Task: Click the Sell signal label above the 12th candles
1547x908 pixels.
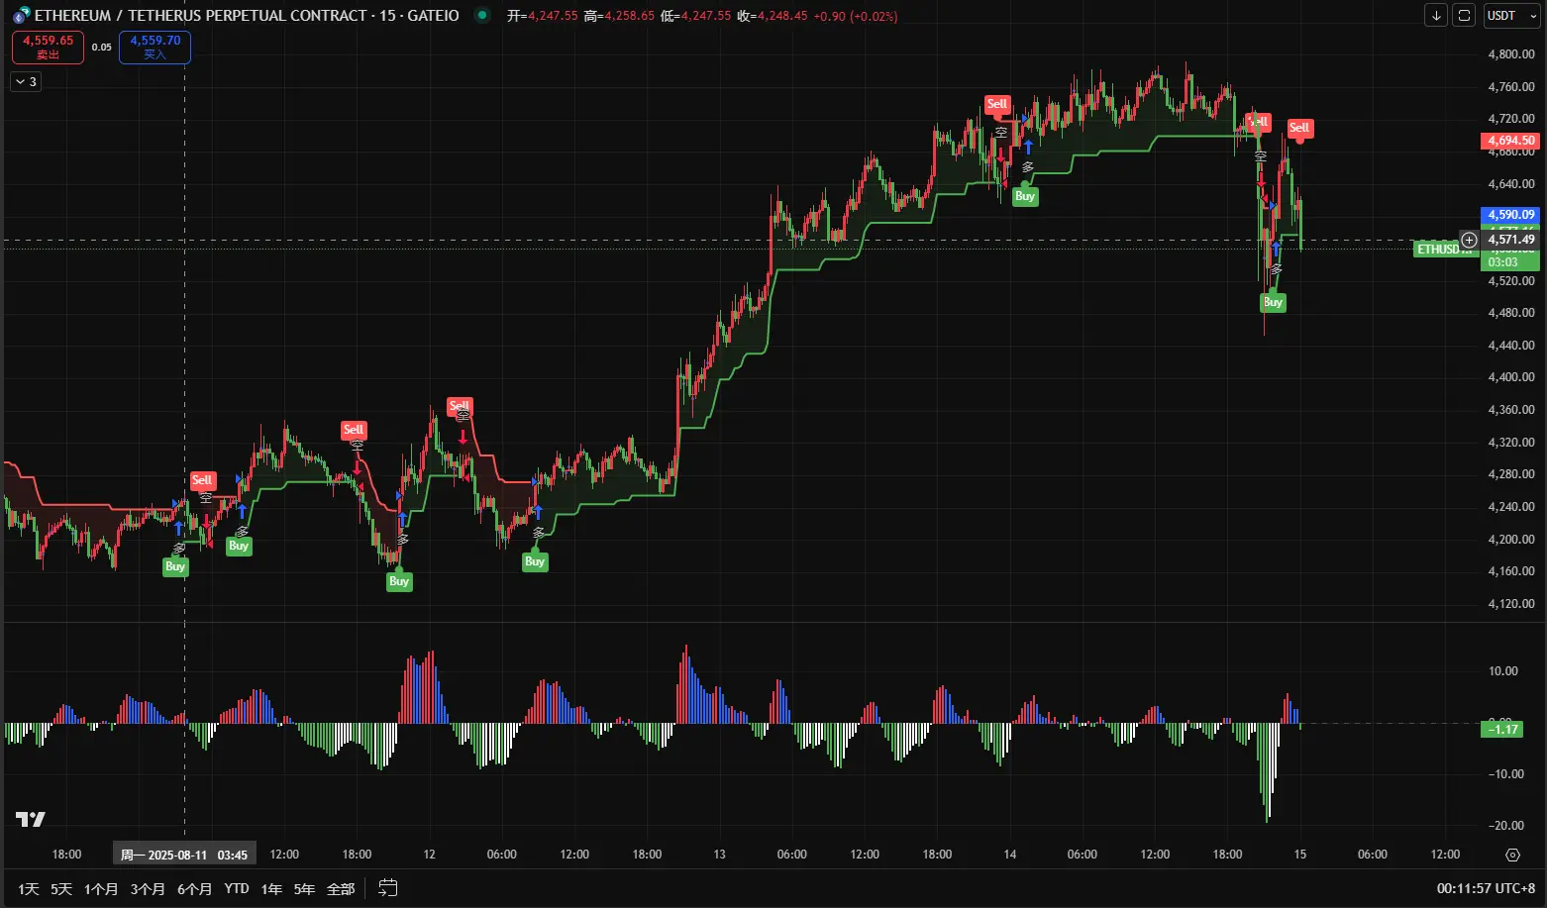Action: 460,406
